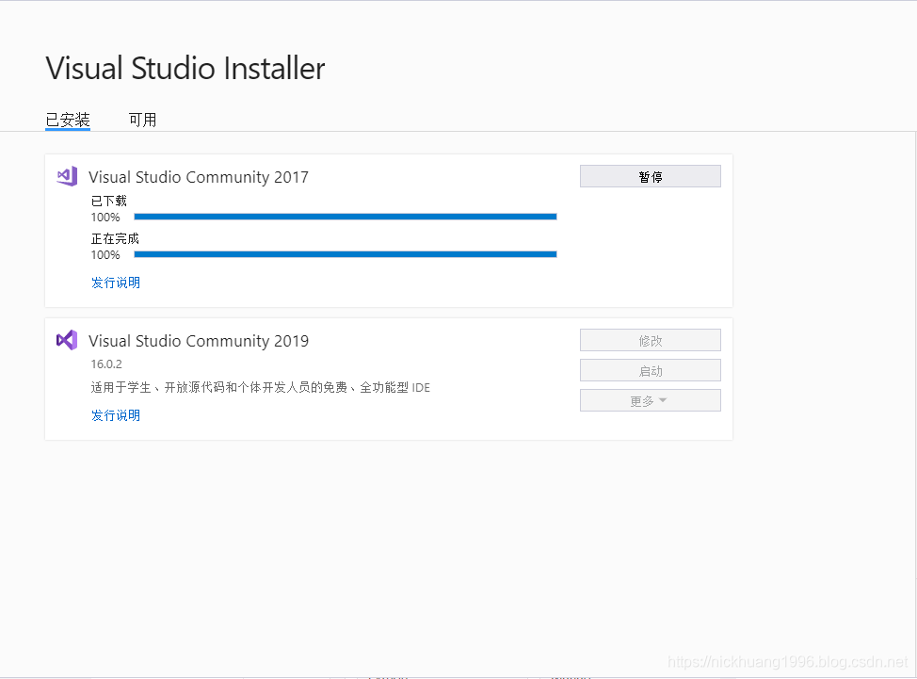Image resolution: width=917 pixels, height=679 pixels.
Task: Click the 2019 description text ending in IDE
Action: tap(260, 388)
